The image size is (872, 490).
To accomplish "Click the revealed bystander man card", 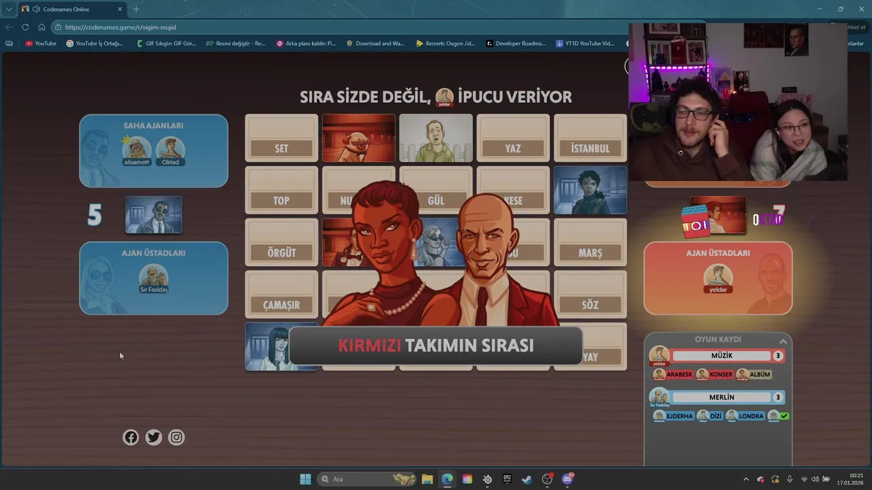I will [436, 138].
